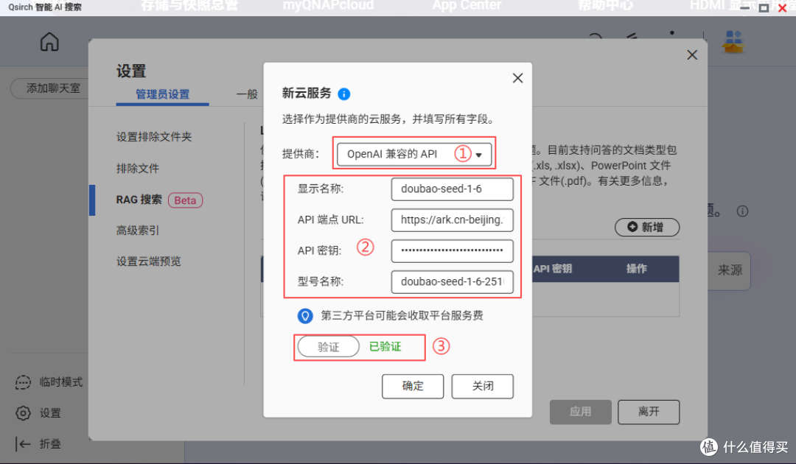Click the lightbulb tip icon
The image size is (796, 464).
click(305, 316)
